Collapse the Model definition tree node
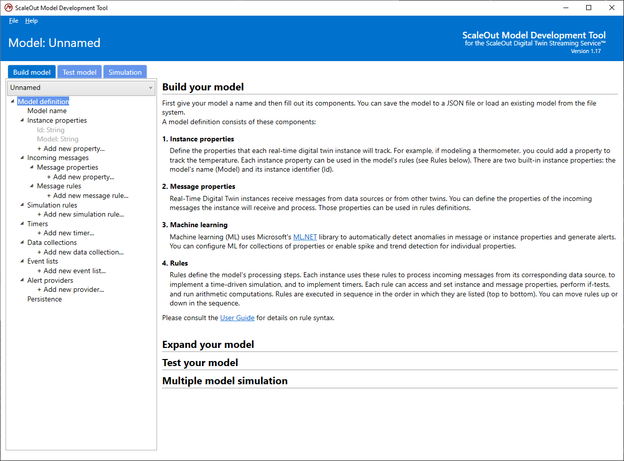624x461 pixels. coord(12,101)
